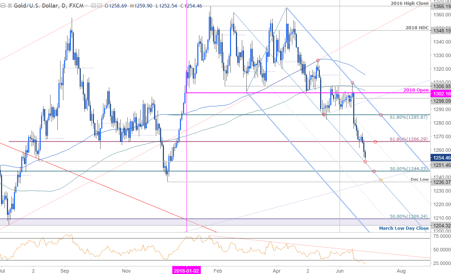The height and width of the screenshot is (274, 451).
Task: Click the low value L1252.54
Action: (x=166, y=6)
